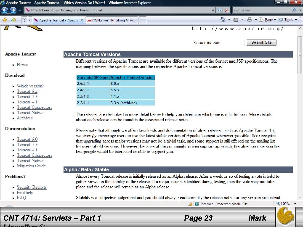
Task: Click the Alpha / Beta / Stable heading
Action: click(x=86, y=170)
